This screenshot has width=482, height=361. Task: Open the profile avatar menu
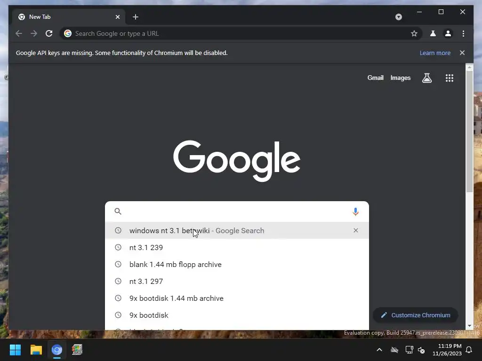448,33
